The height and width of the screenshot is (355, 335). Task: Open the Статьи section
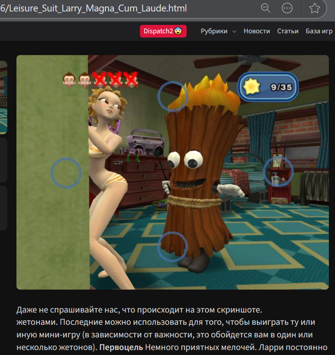(288, 31)
